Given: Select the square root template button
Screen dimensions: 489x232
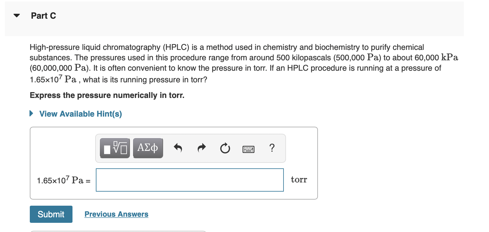Looking at the screenshot, I should 115,148.
